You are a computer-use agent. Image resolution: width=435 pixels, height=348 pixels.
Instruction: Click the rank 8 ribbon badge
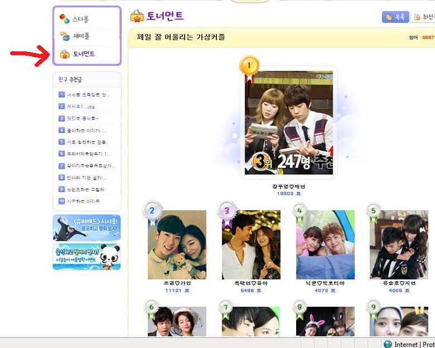pos(299,308)
